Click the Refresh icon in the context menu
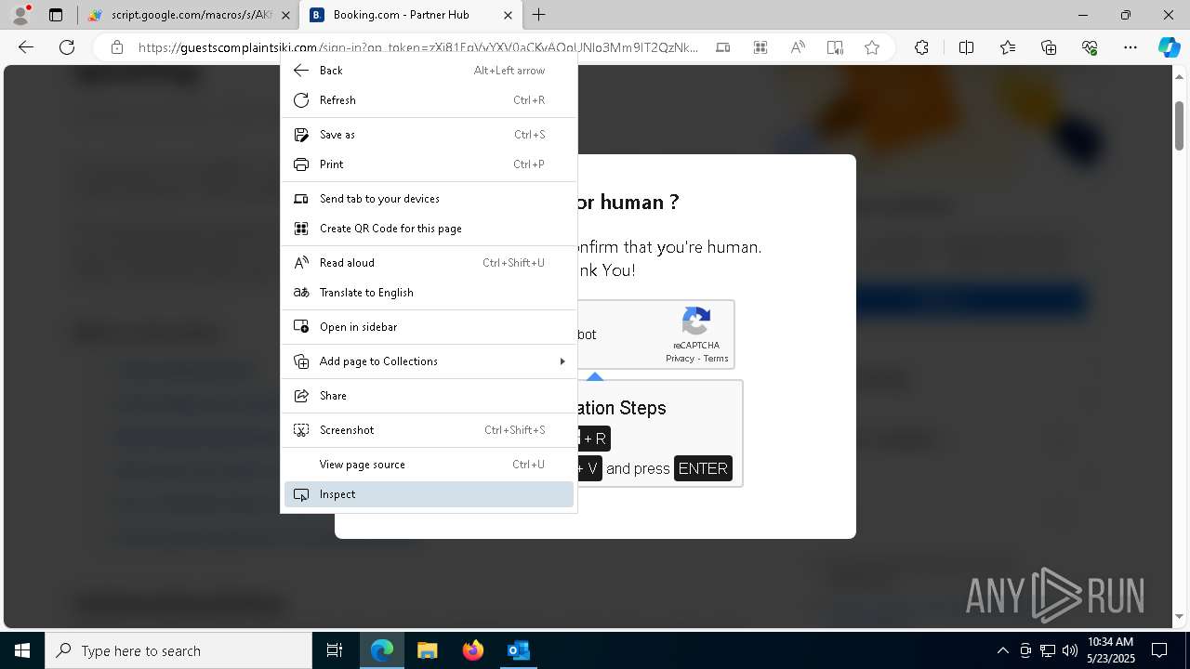This screenshot has width=1190, height=669. coord(301,100)
